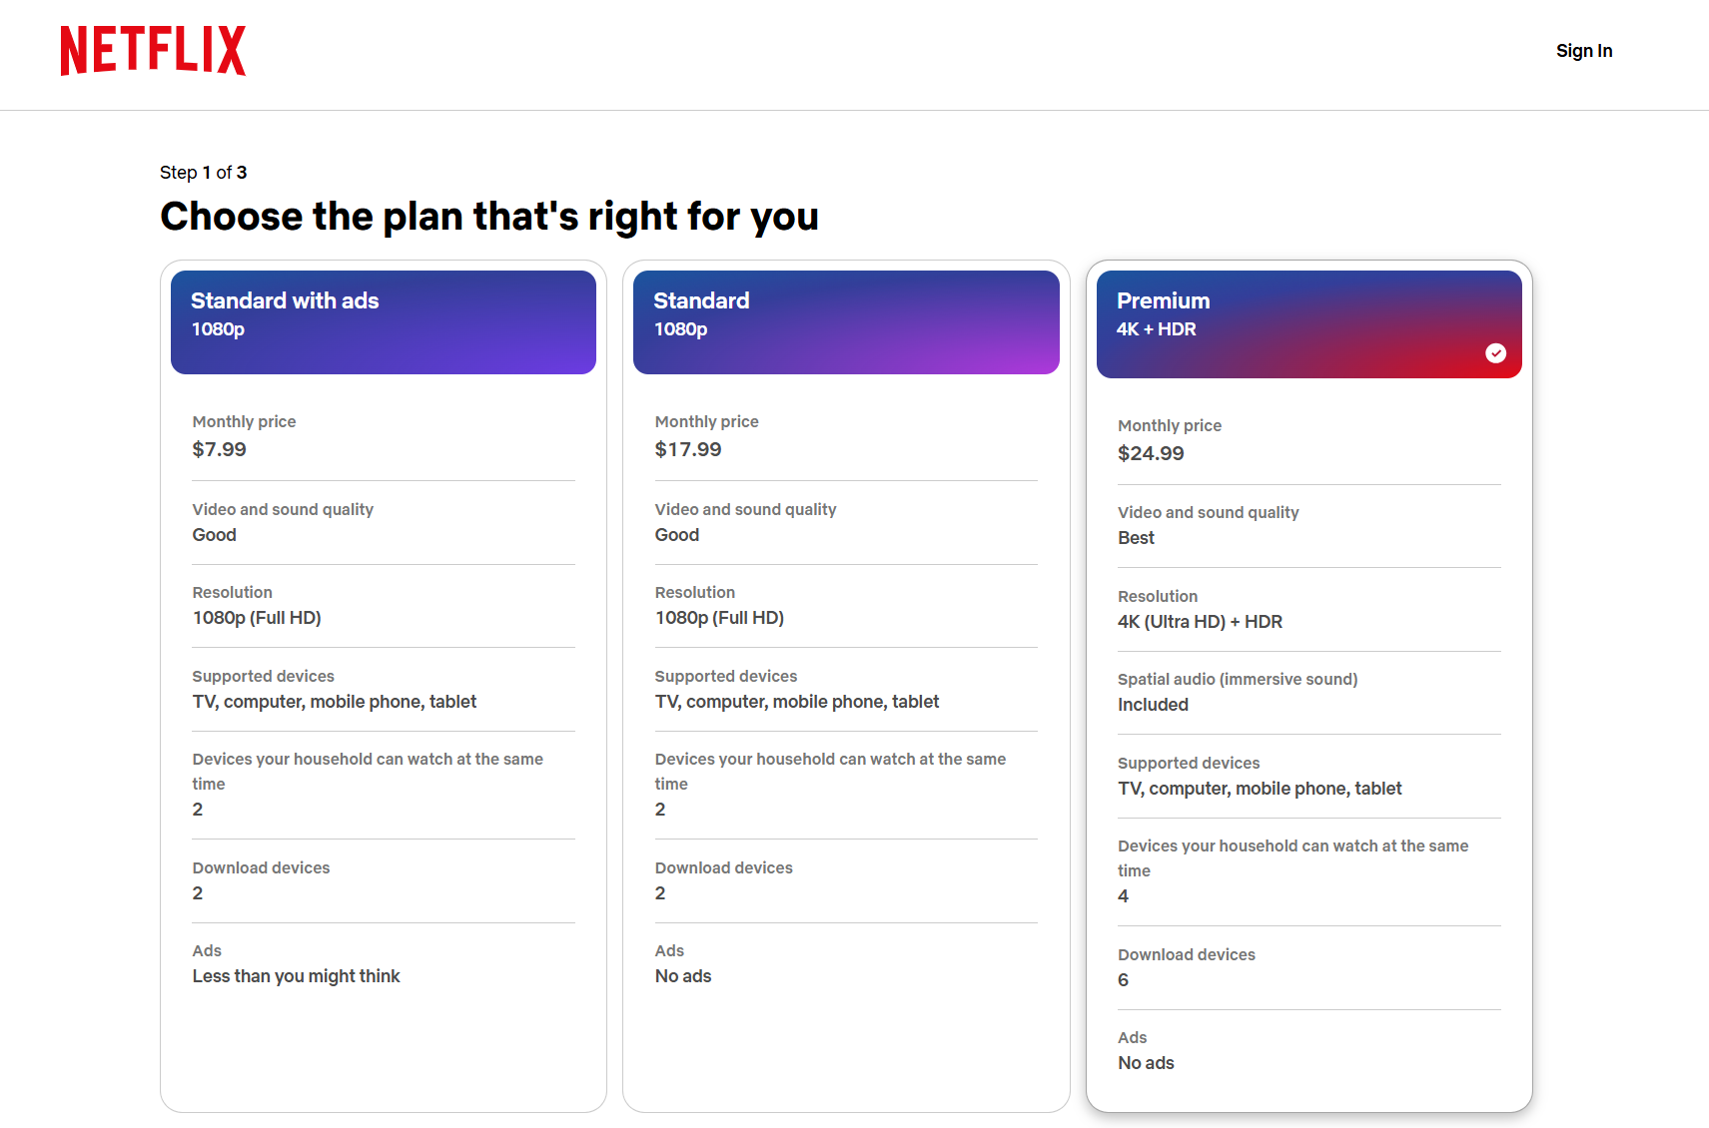The height and width of the screenshot is (1128, 1709).
Task: Click the $24.99 monthly price text
Action: click(1151, 453)
